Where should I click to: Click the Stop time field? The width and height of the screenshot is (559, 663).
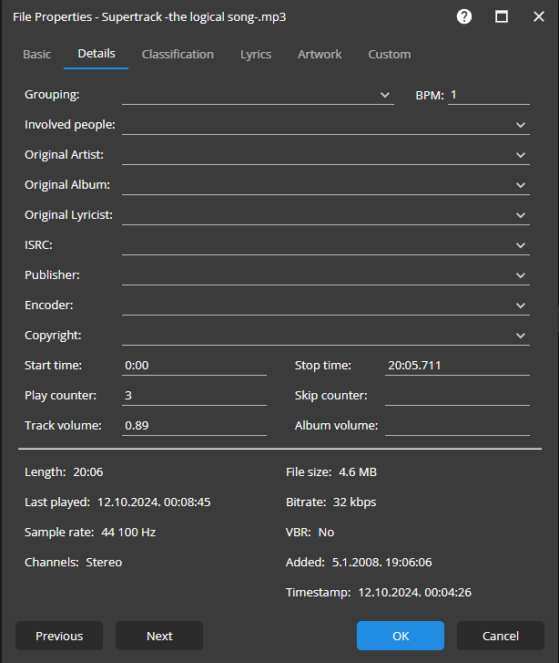coord(456,365)
